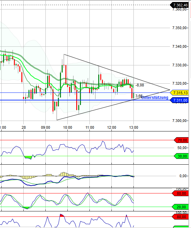Screen dimensions: 191x228
Task: Click the 7.300,00 price axis label
Action: 179,121
